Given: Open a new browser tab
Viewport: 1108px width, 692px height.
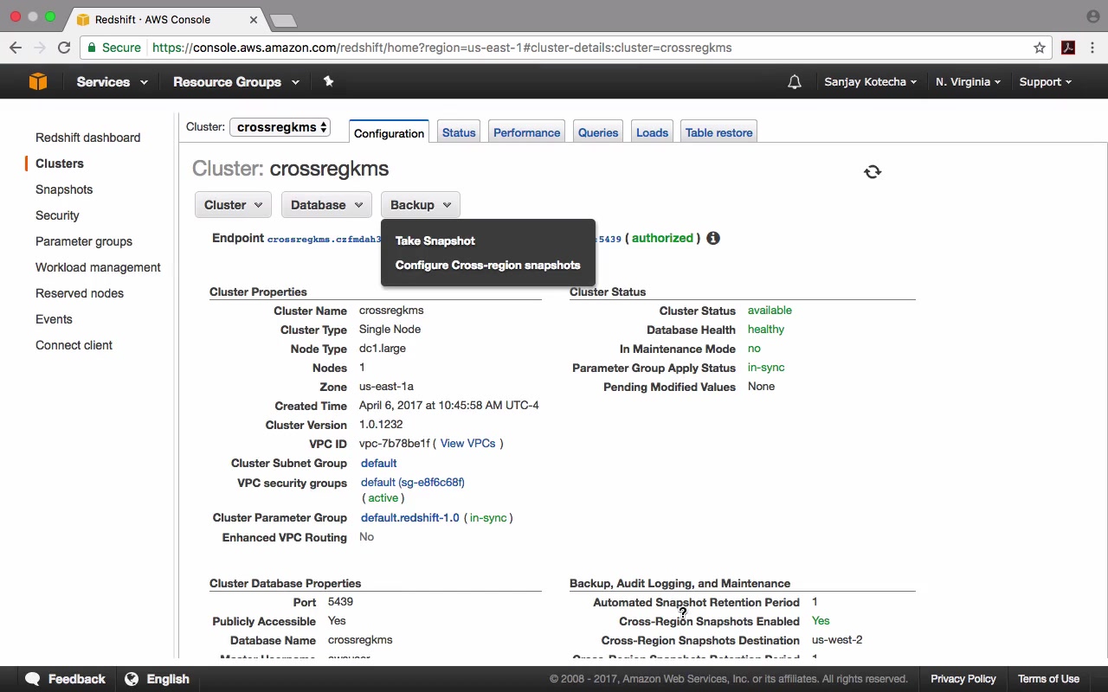Looking at the screenshot, I should [283, 20].
